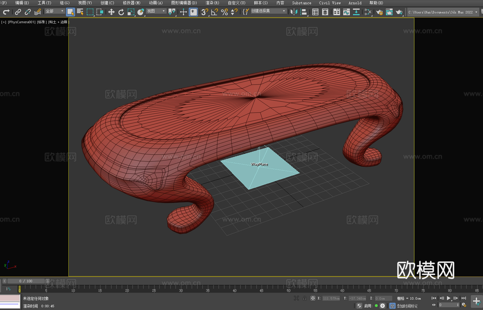The image size is (483, 310).
Task: Step time slider back with left arrow
Action: 4,281
